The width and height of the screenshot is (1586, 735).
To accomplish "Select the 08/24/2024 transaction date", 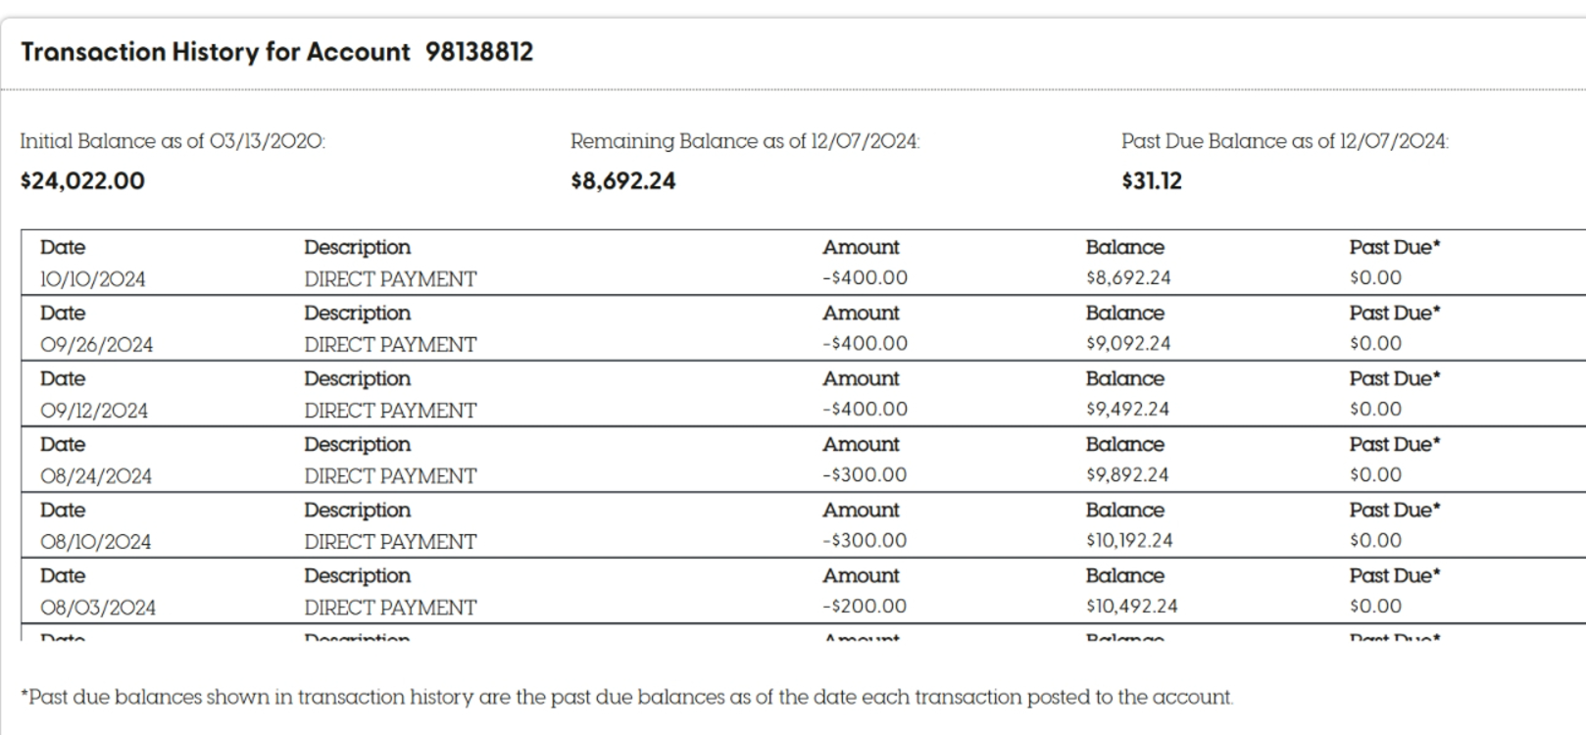I will pyautogui.click(x=96, y=476).
